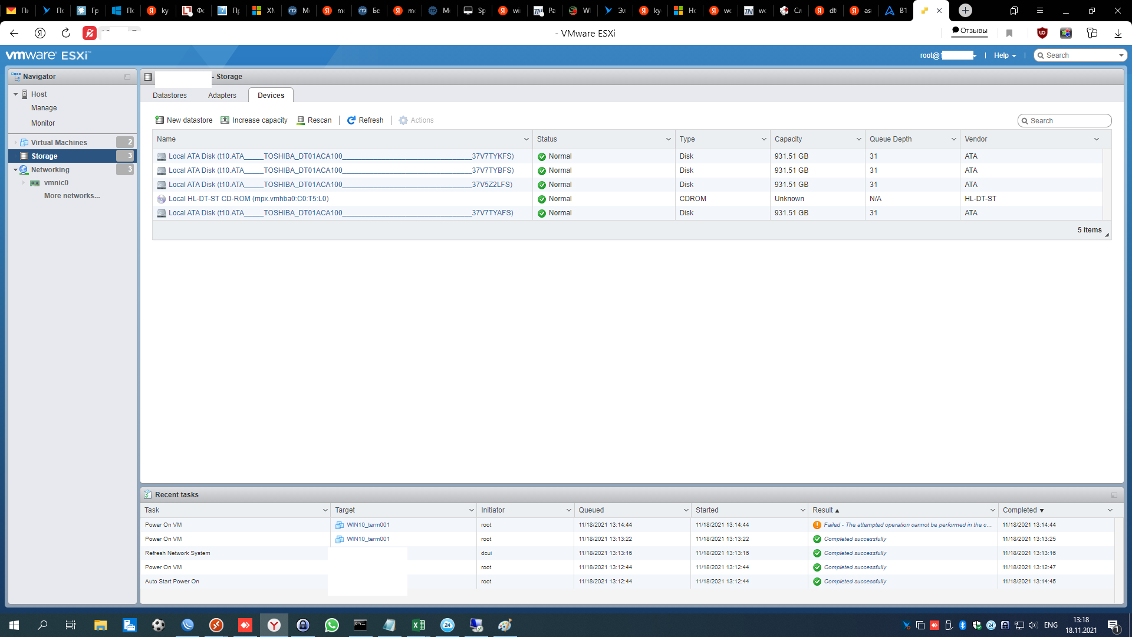Open the Actions gear menu

coord(416,120)
